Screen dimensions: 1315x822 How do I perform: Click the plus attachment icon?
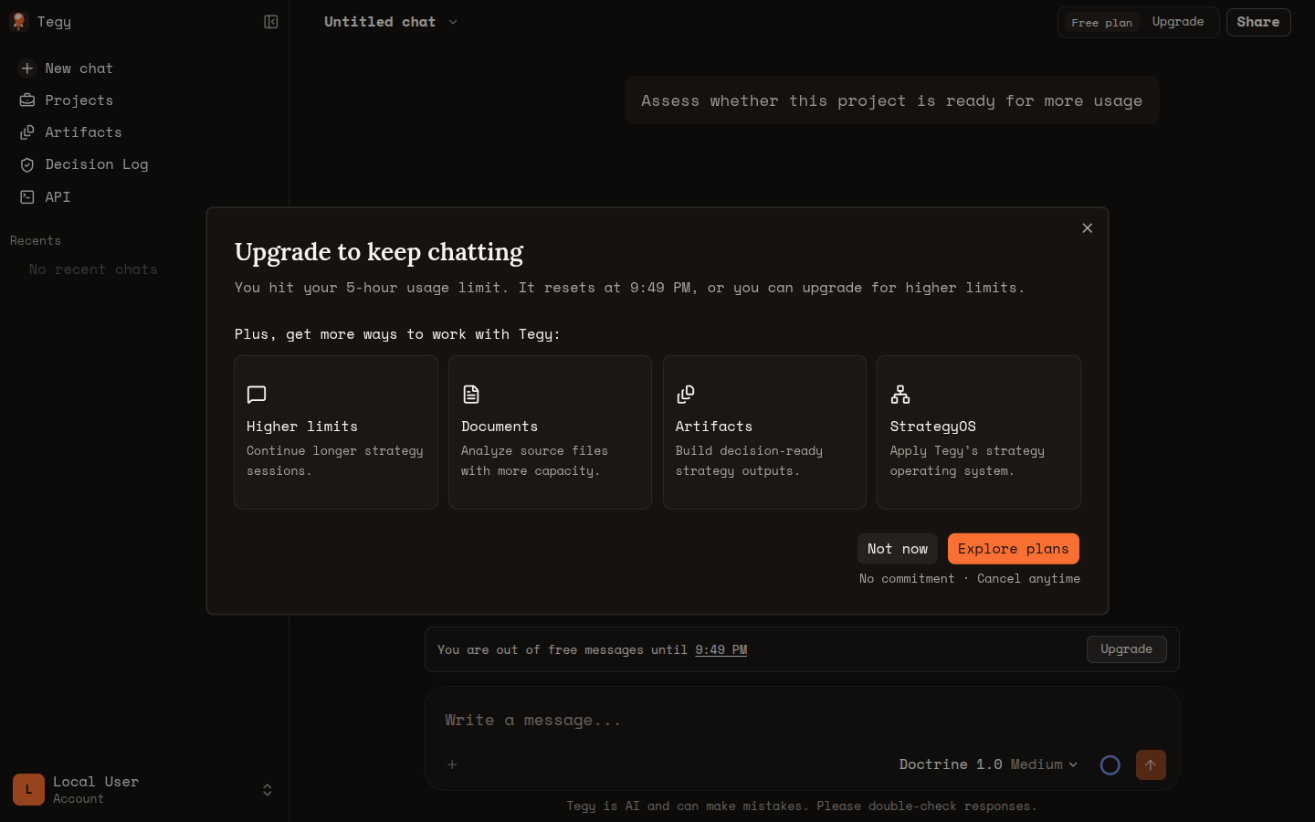coord(452,764)
